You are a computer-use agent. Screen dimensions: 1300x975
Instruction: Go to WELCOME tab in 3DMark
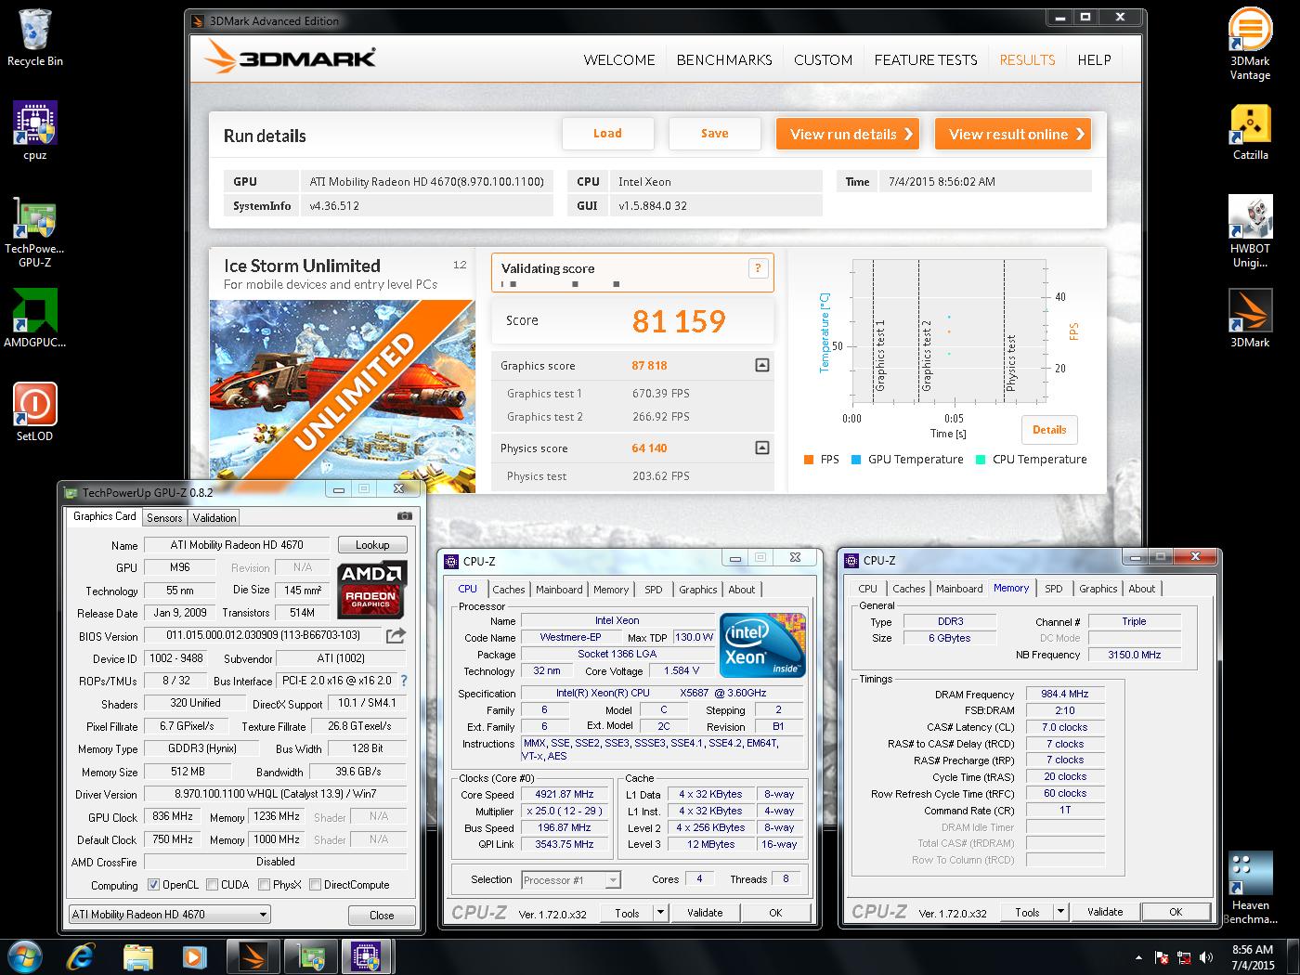click(619, 59)
